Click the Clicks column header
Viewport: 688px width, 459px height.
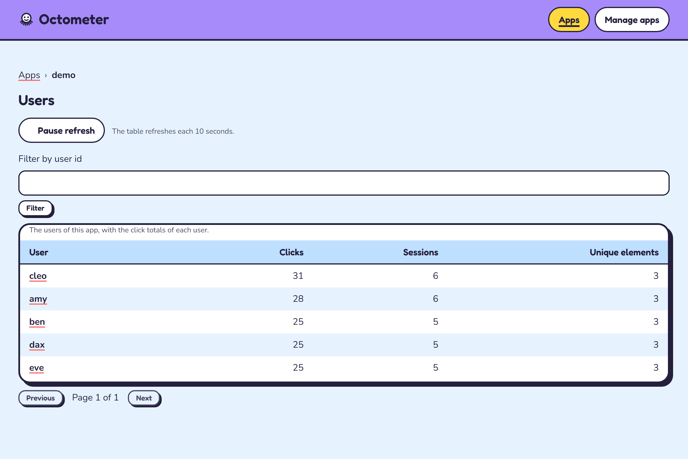291,252
